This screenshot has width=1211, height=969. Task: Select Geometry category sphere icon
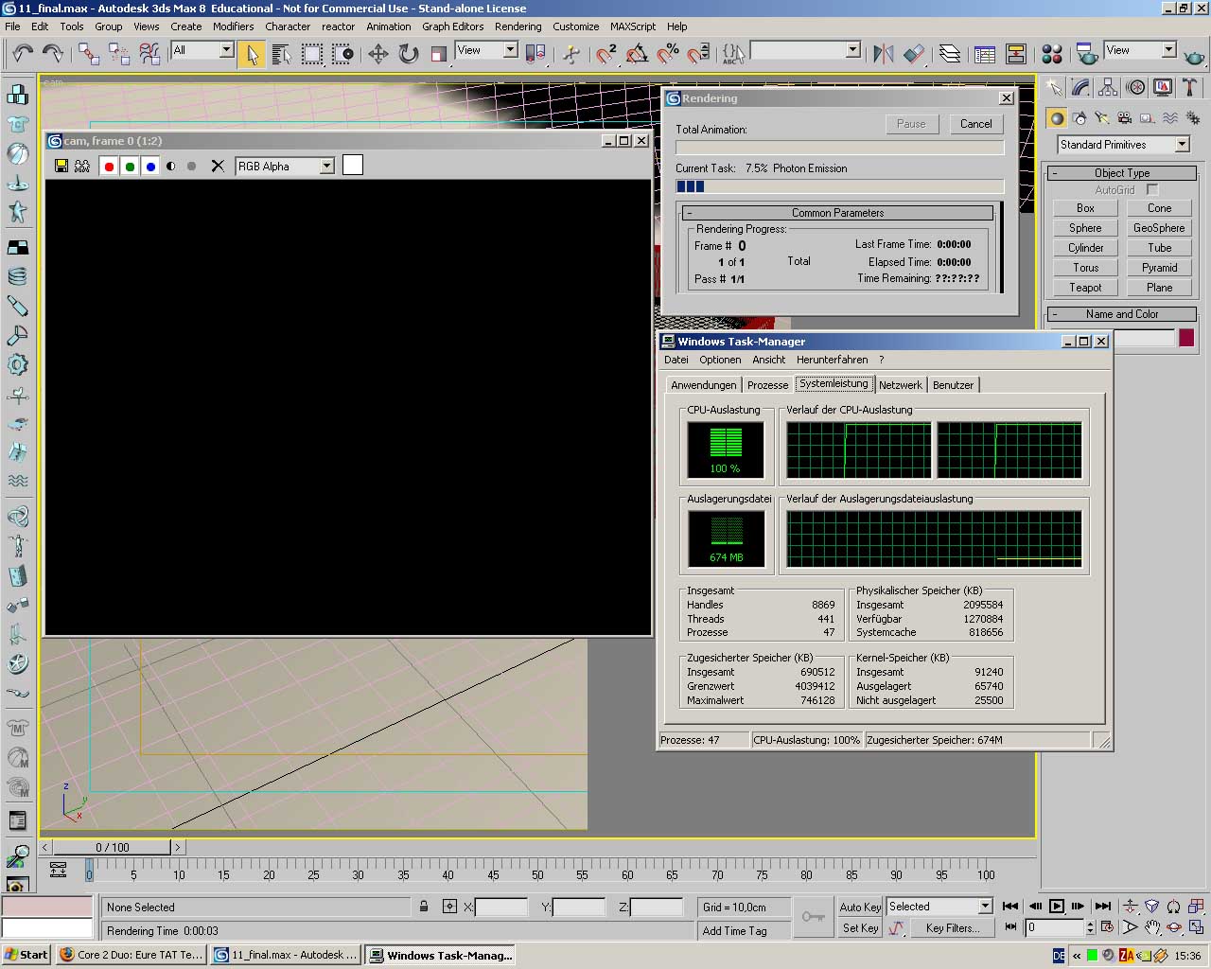pos(1056,118)
